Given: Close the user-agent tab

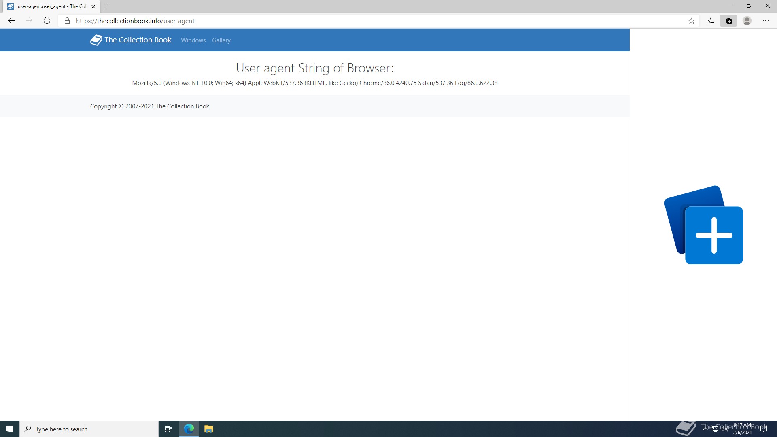Looking at the screenshot, I should (x=93, y=6).
